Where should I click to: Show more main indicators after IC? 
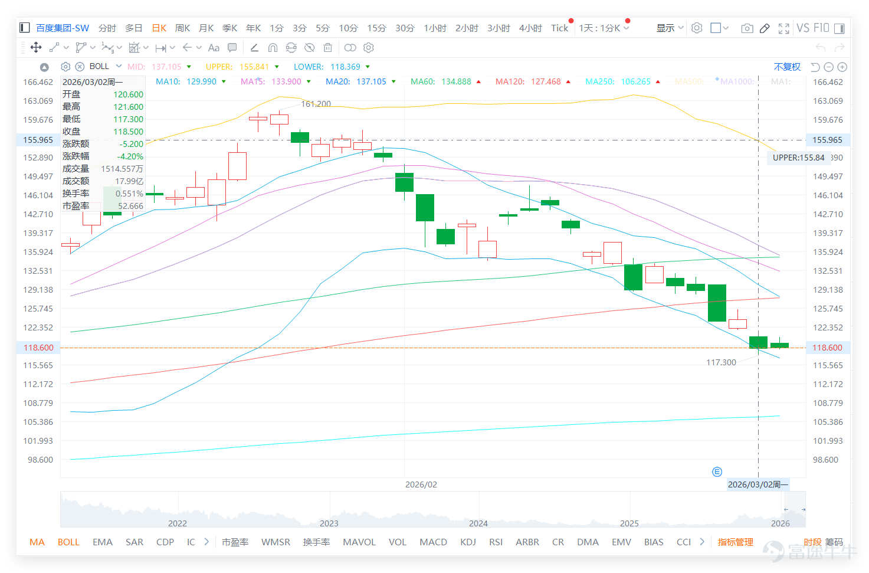[206, 542]
